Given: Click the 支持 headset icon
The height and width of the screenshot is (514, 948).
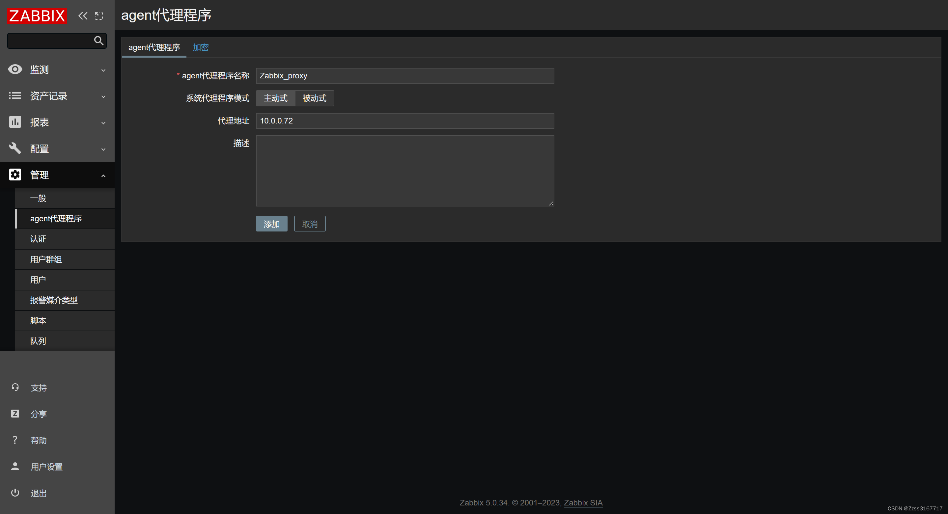Looking at the screenshot, I should click(15, 387).
